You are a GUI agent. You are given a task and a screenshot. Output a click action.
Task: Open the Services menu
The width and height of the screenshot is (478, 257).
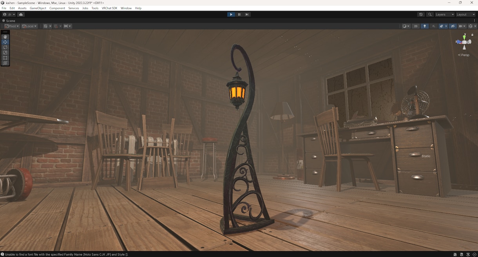74,8
